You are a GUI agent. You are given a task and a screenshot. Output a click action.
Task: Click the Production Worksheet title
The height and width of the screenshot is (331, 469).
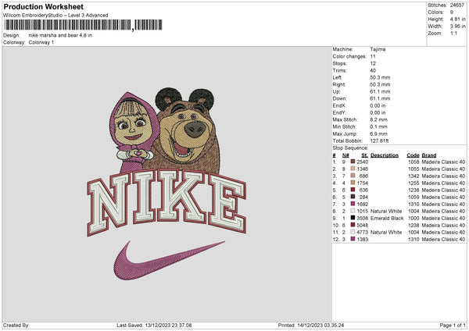pyautogui.click(x=43, y=6)
